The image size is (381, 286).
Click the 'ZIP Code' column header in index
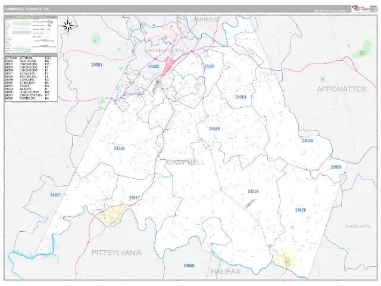(x=11, y=58)
